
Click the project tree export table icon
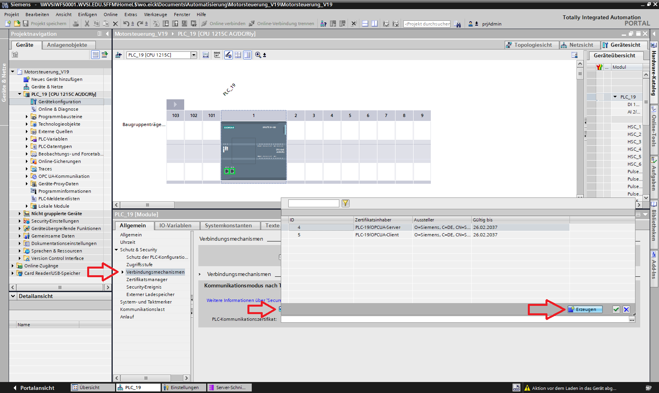coord(104,55)
